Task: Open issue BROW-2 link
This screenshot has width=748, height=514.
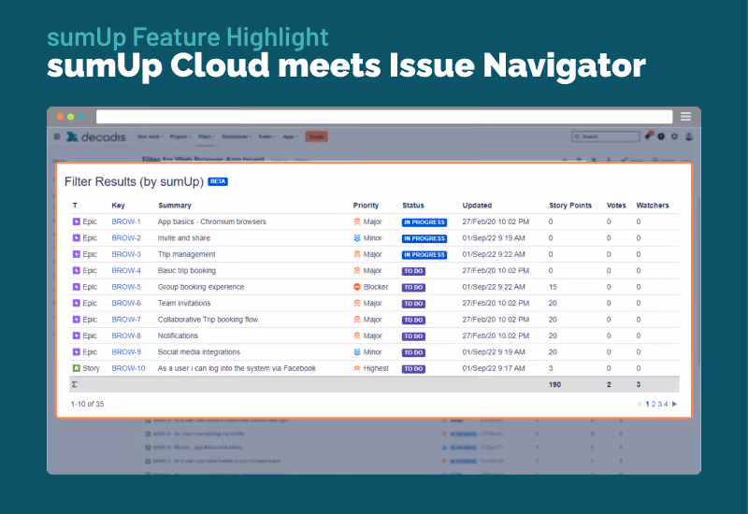Action: 126,238
